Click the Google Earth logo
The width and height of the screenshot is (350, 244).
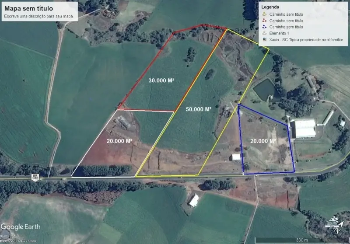(x=21, y=227)
